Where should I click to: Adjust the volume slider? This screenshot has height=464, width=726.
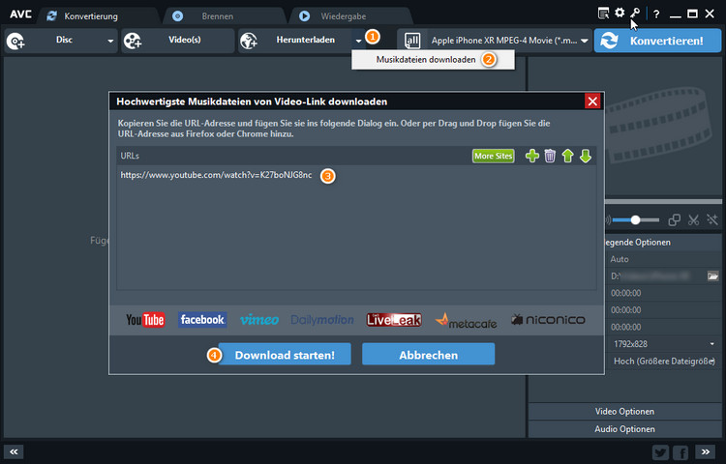click(635, 220)
